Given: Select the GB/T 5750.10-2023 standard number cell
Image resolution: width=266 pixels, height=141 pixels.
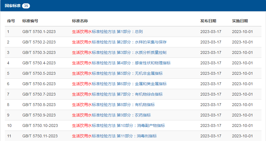Looking at the screenshot, I should tap(40, 125).
